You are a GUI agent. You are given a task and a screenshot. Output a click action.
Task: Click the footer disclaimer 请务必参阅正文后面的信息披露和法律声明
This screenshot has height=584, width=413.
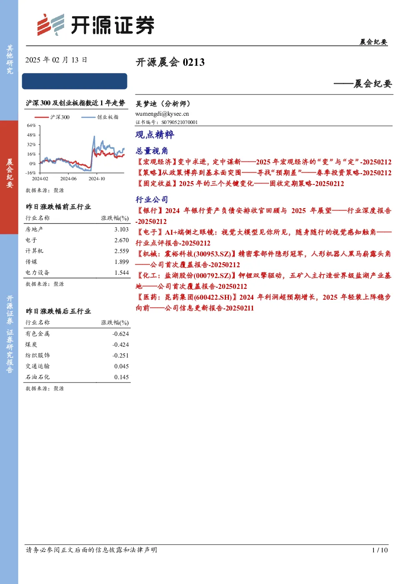92,550
